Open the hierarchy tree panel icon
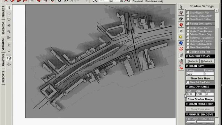The height and width of the screenshot is (125, 222). click(x=181, y=61)
